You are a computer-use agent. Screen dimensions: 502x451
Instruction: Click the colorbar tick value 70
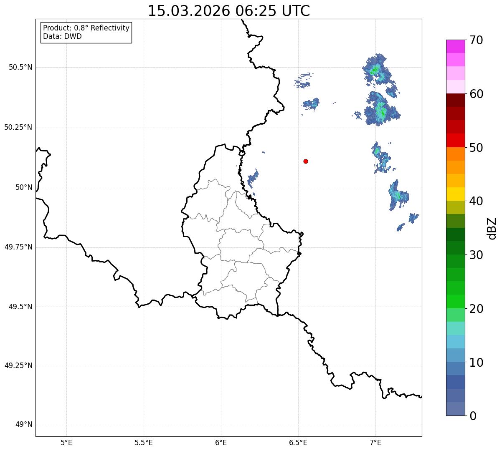[476, 40]
